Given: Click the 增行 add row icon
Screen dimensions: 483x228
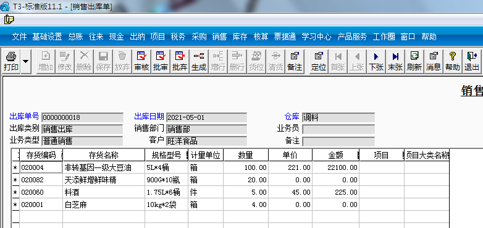Looking at the screenshot, I should pyautogui.click(x=218, y=61).
